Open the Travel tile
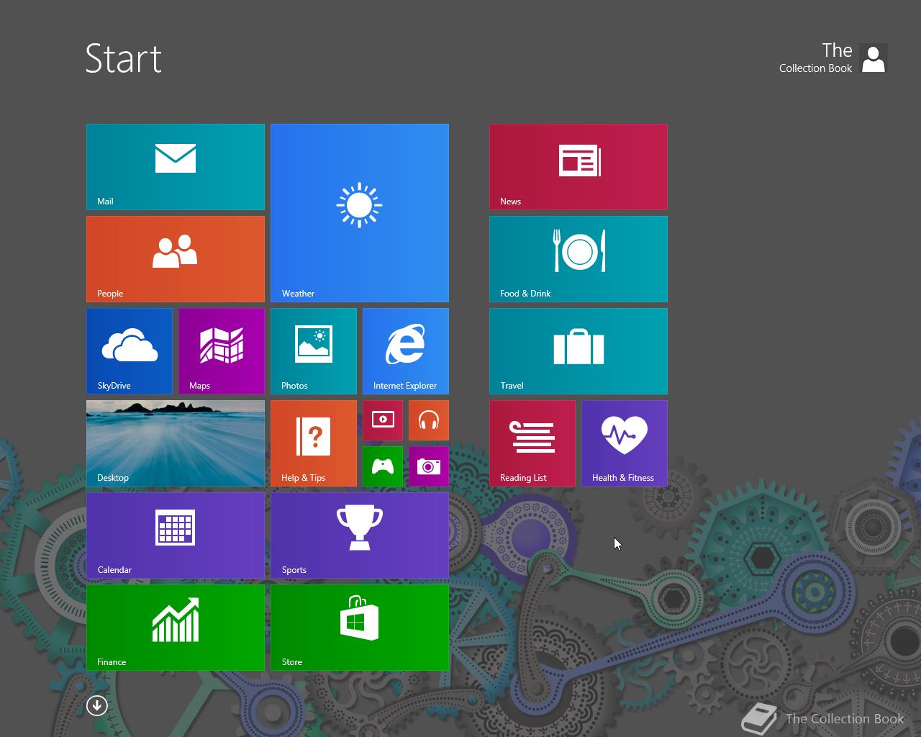 click(x=579, y=351)
